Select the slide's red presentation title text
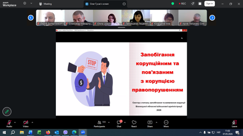The image size is (243, 136). tap(158, 72)
